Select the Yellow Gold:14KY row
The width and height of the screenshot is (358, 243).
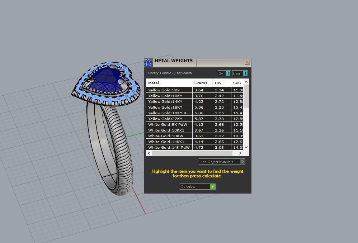click(x=194, y=101)
